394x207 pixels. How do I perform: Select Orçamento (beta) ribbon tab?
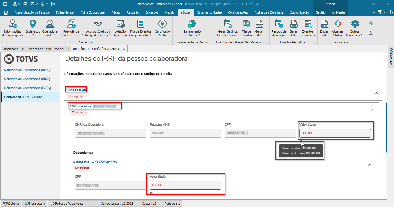209,12
